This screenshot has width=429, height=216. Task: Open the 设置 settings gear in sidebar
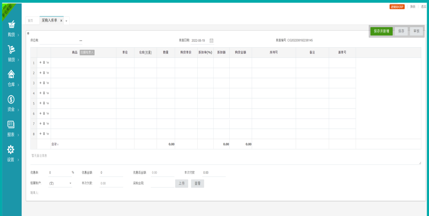[11, 149]
